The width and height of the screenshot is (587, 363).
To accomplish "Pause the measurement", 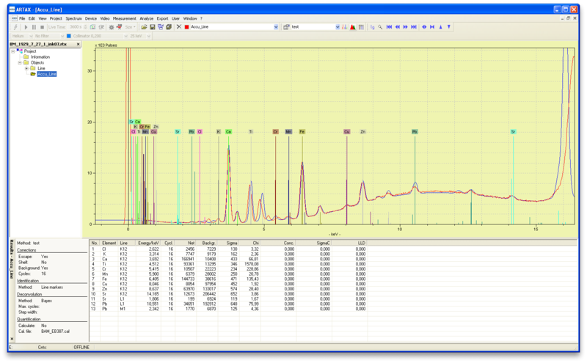I will coord(34,27).
